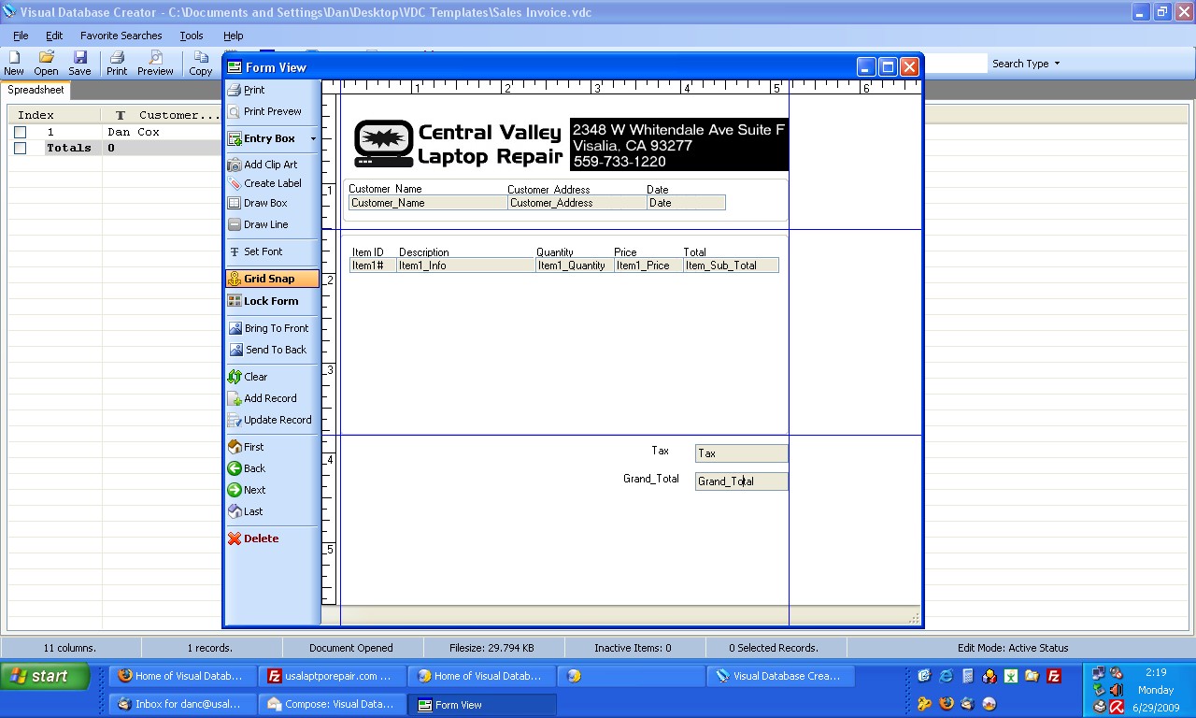Click the Customer column header
Image resolution: width=1196 pixels, height=718 pixels.
tap(161, 115)
